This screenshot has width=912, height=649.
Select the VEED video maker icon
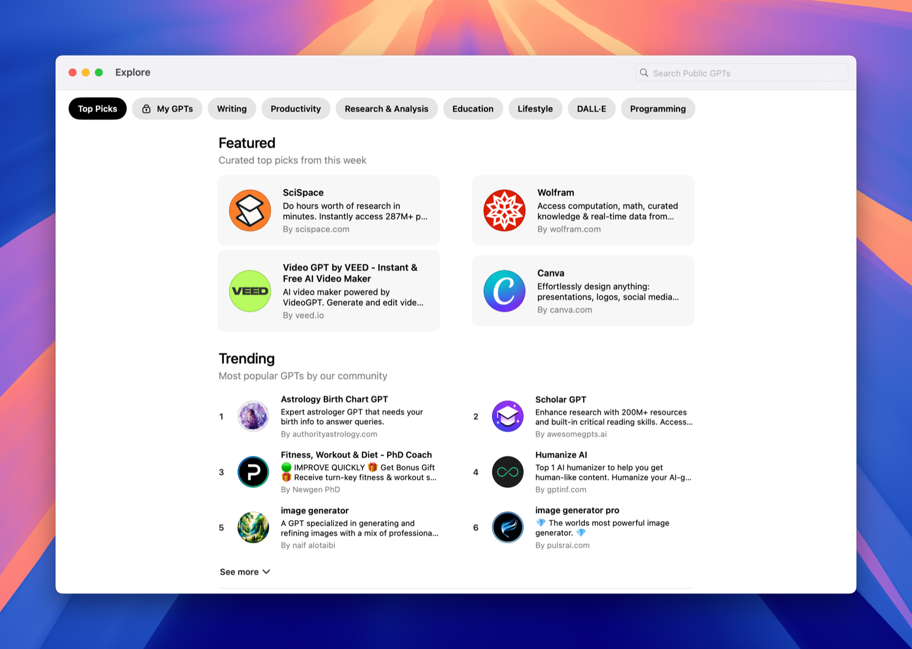[250, 291]
